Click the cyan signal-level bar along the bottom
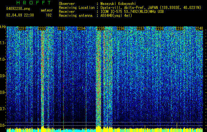 pyautogui.click(x=104, y=131)
